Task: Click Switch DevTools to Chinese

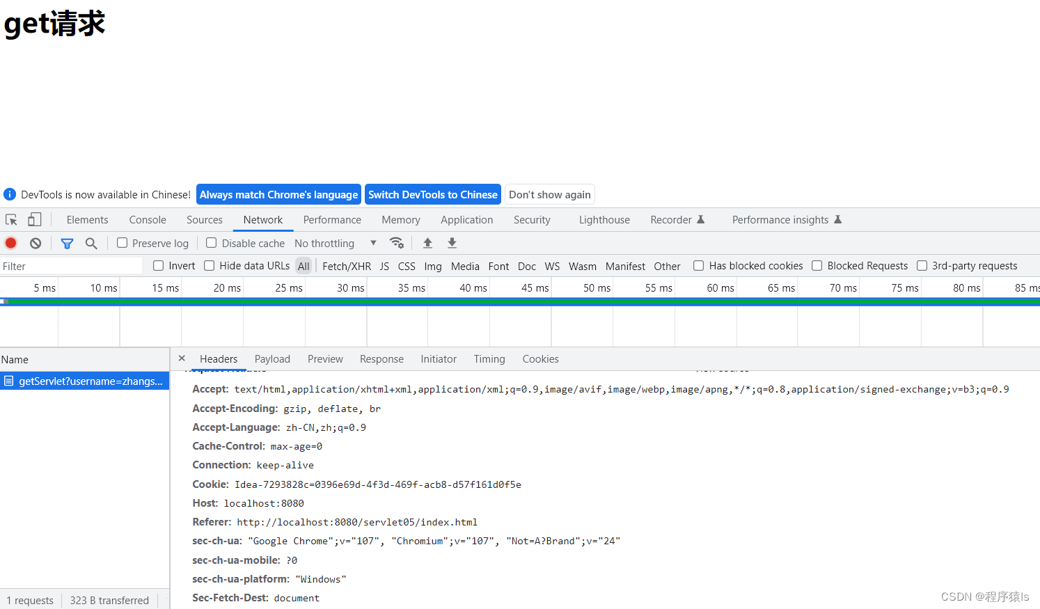Action: [x=432, y=194]
